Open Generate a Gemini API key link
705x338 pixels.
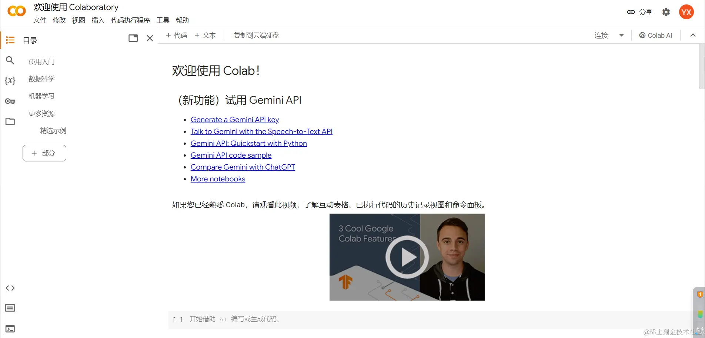tap(235, 120)
